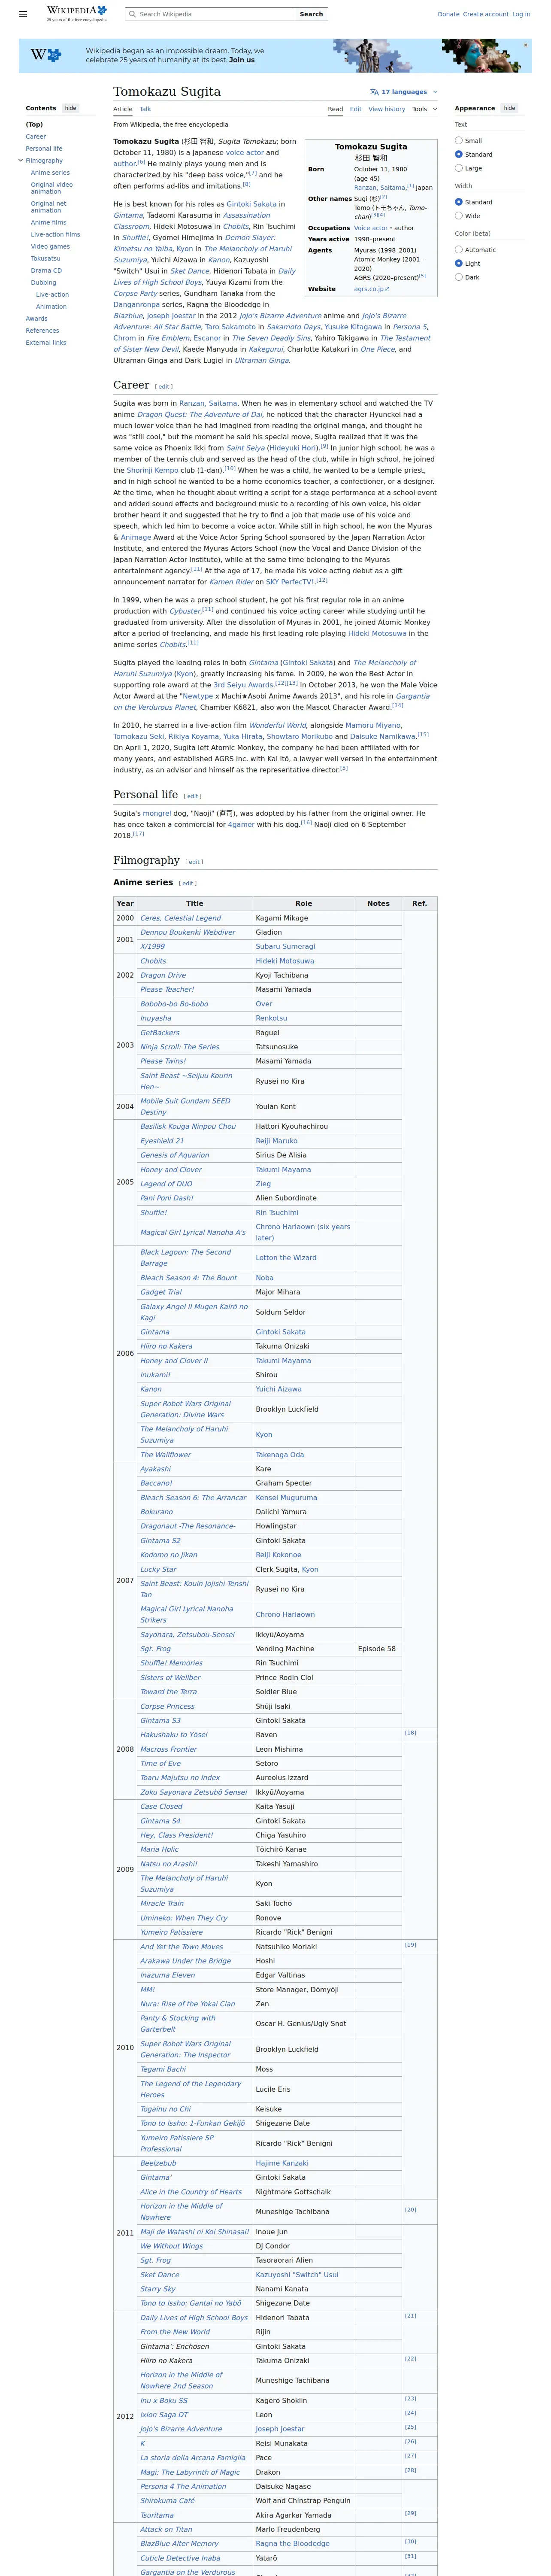Screen dimensions: 551x2576
Task: Open reference [18] in Hakushaku to Yōsei row
Action: (x=410, y=1733)
